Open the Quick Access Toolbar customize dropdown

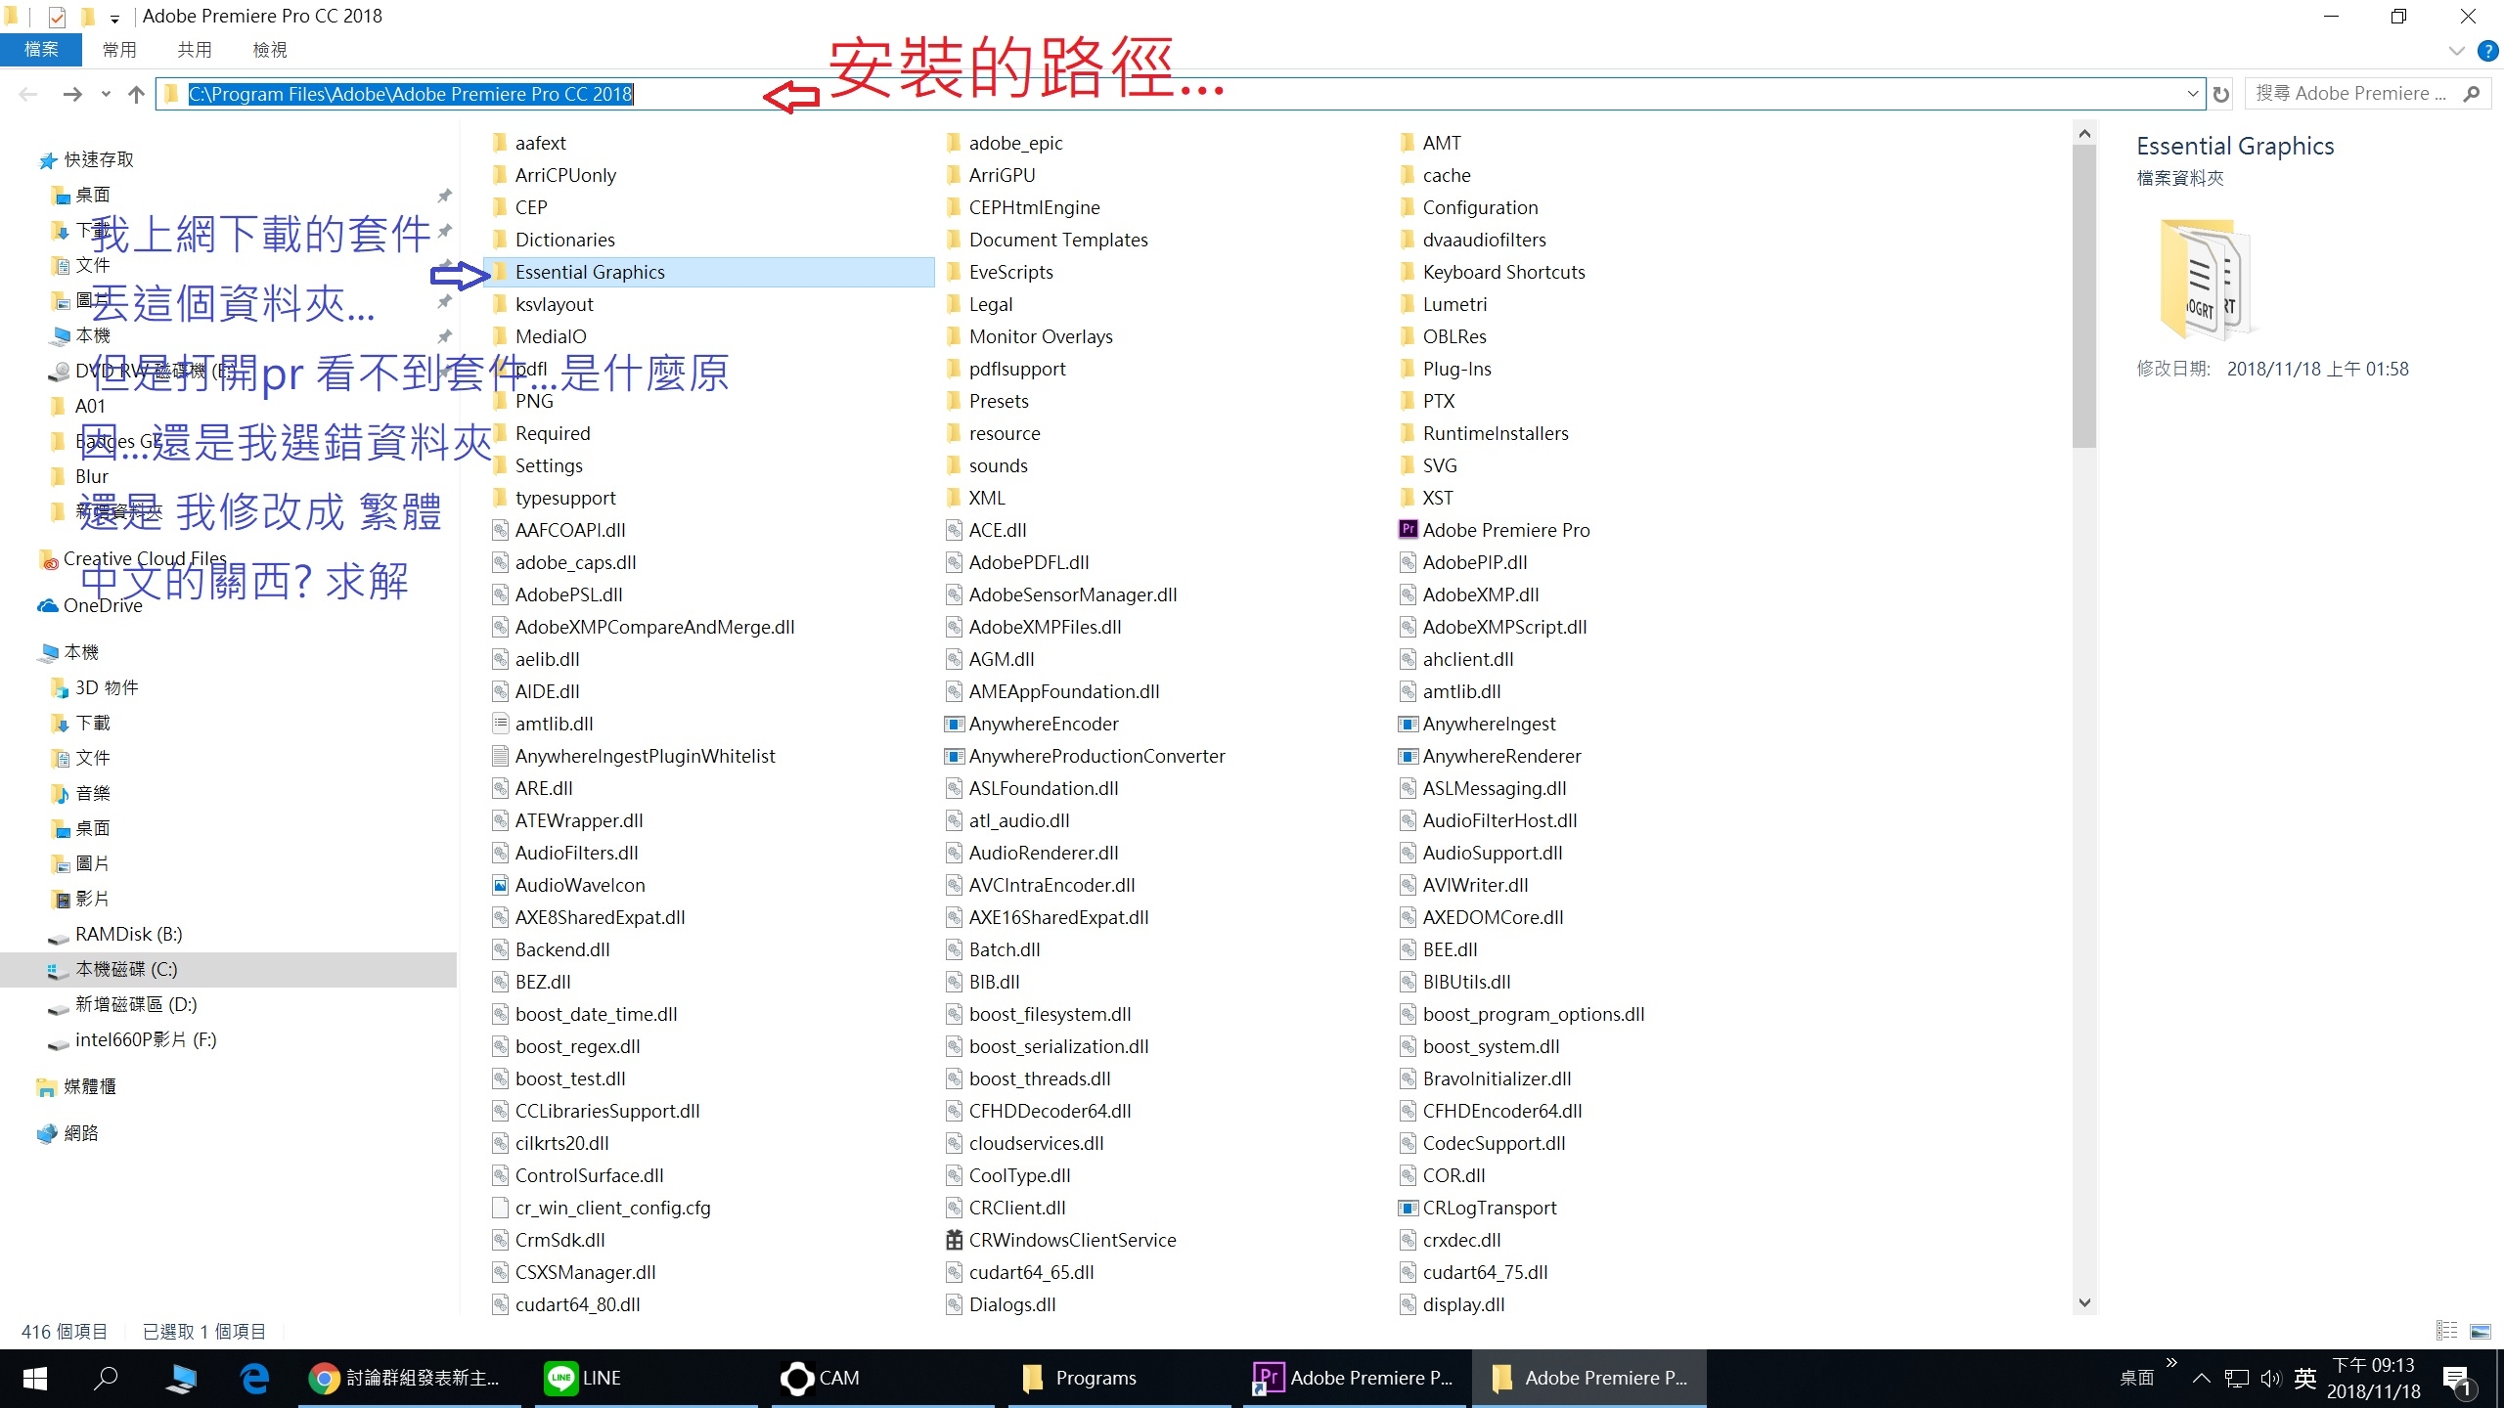coord(114,18)
